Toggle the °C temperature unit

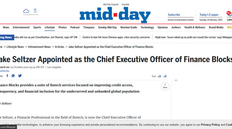pyautogui.click(x=35, y=11)
